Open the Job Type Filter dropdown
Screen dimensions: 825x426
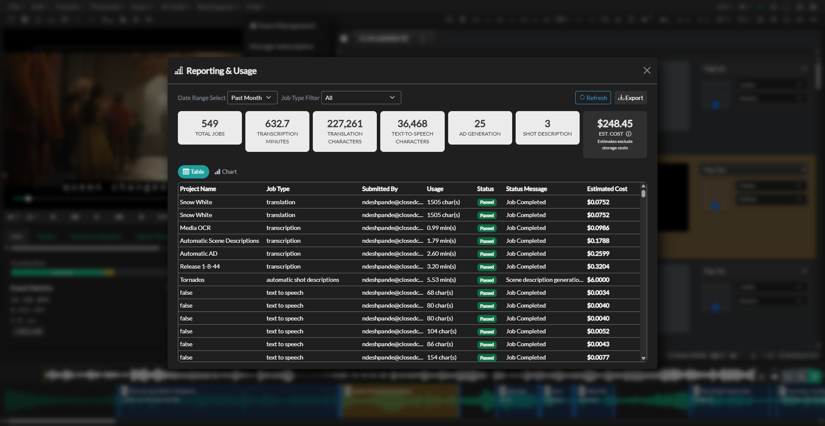click(x=361, y=97)
